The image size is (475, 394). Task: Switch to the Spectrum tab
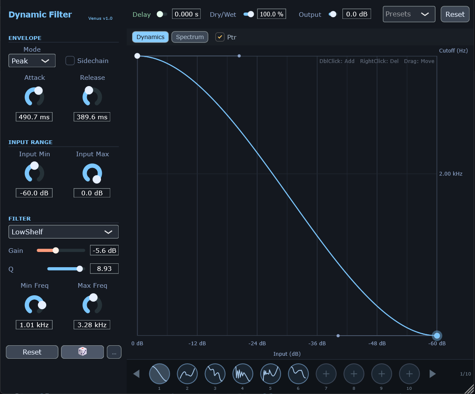tap(189, 37)
